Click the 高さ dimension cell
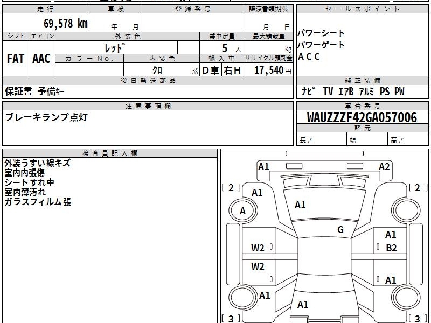This screenshot has width=431, height=323. click(408, 139)
